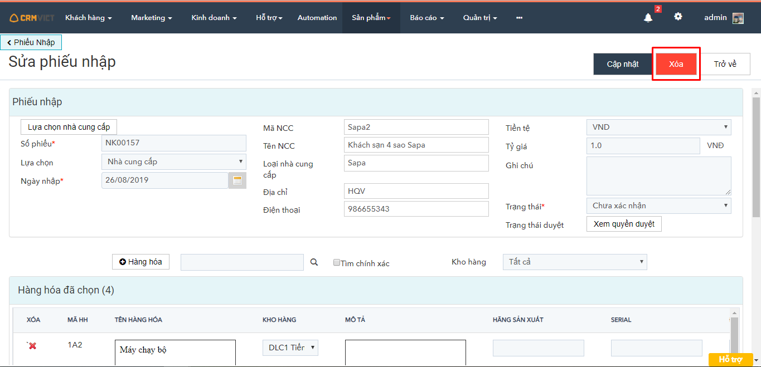Expand the Báo cáo menu
The width and height of the screenshot is (761, 367).
(427, 18)
